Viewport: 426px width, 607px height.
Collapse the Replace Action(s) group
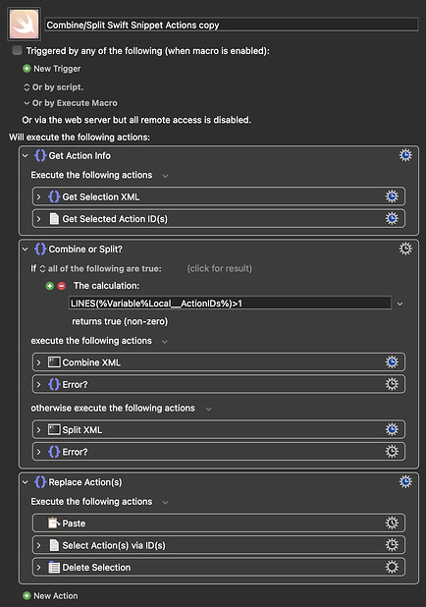pos(26,482)
